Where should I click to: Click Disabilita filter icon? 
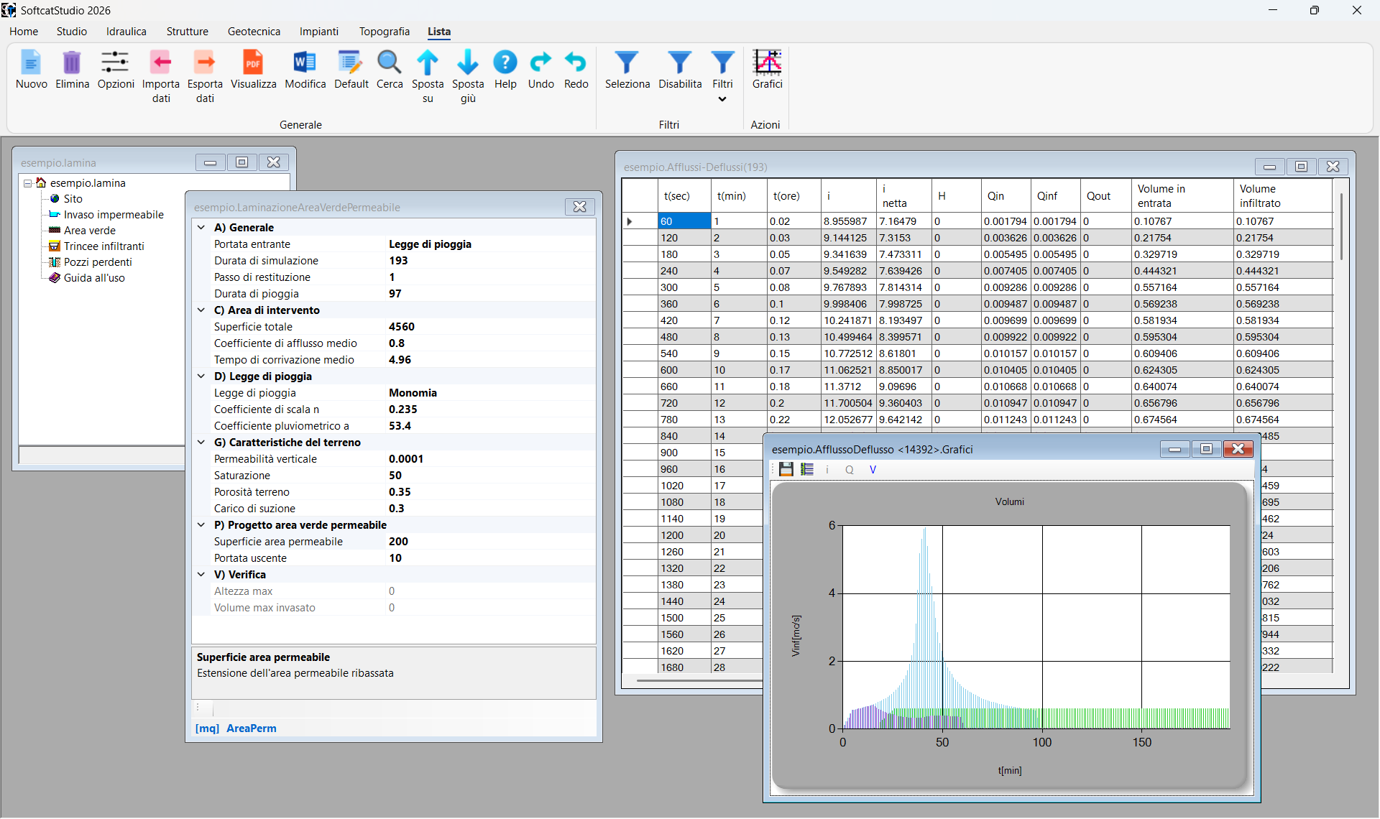pyautogui.click(x=680, y=63)
